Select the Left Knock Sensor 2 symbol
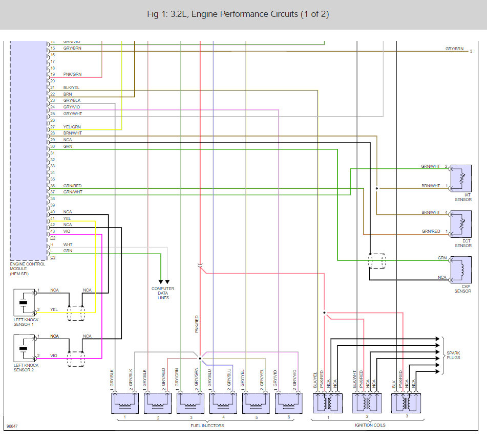The height and width of the screenshot is (444, 487). tap(24, 348)
